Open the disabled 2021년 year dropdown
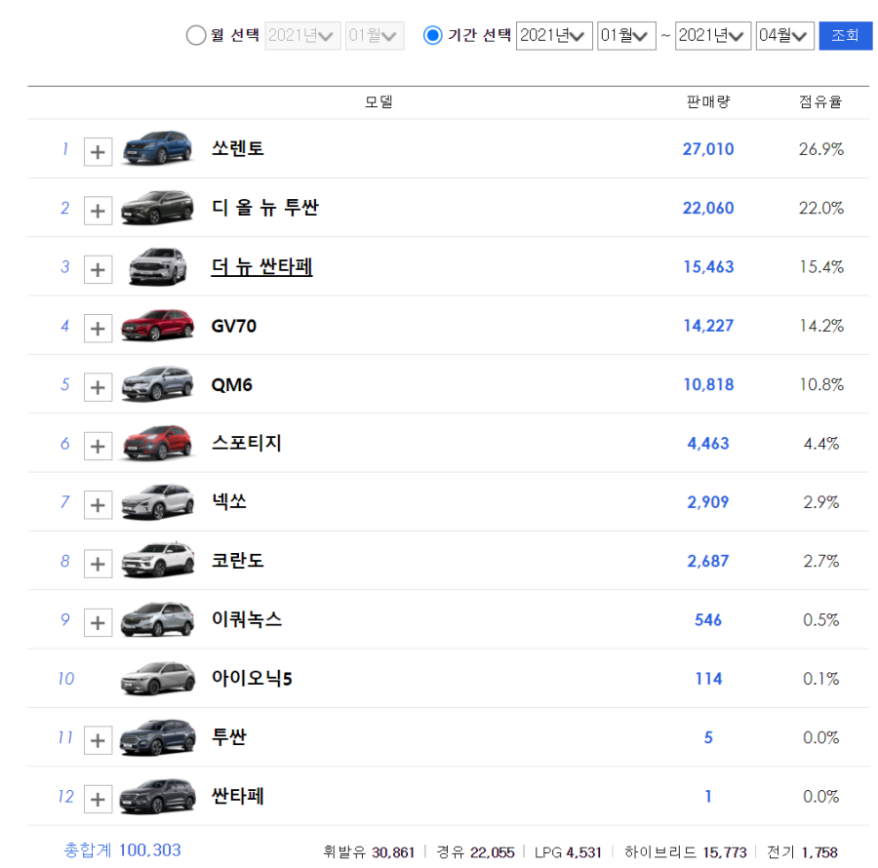 tap(302, 36)
